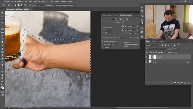Toggle layer filter on/off switch
This screenshot has height=109, width=193.
point(179,45)
